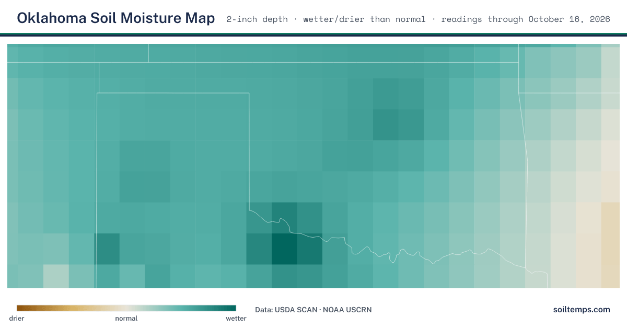Click the 'drier' legend label
This screenshot has height=329, width=627.
click(17, 318)
